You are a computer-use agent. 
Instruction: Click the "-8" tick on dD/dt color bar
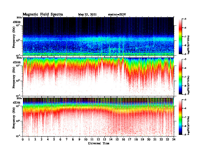click(185, 86)
